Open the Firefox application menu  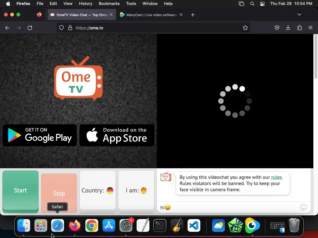(23, 3)
